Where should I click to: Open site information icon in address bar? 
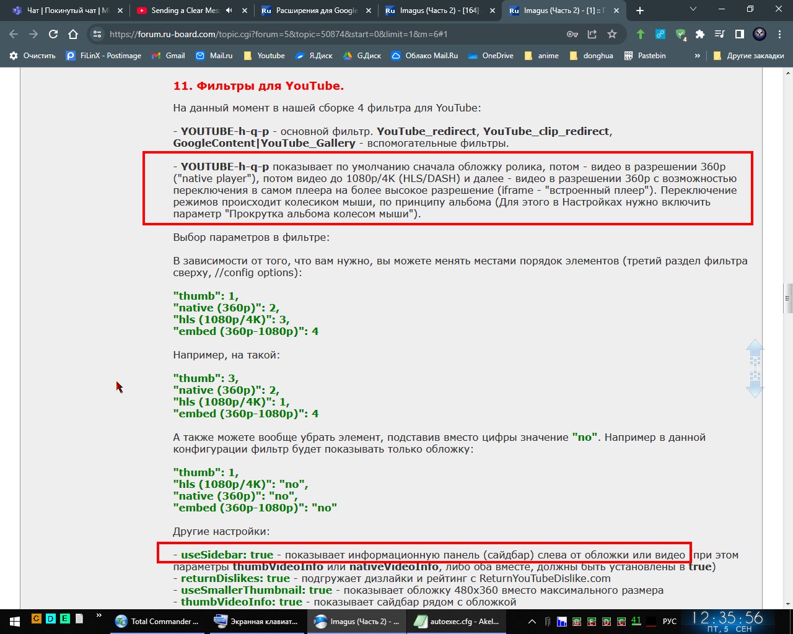pyautogui.click(x=96, y=34)
